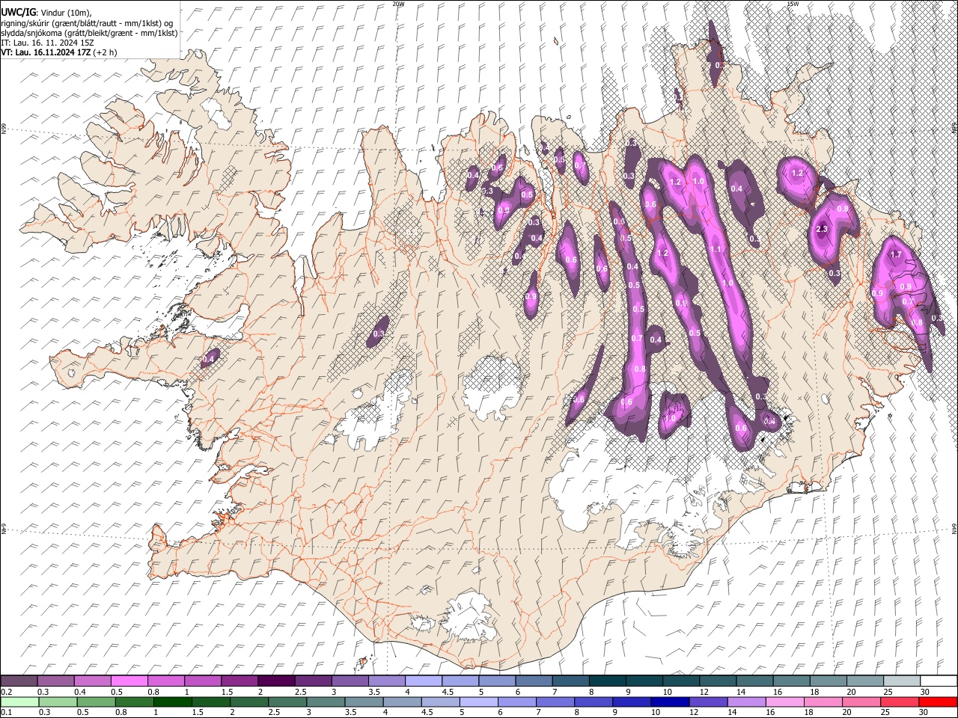Click the white Hofsjökull glacier in central Iceland
The width and height of the screenshot is (958, 718).
point(491,387)
